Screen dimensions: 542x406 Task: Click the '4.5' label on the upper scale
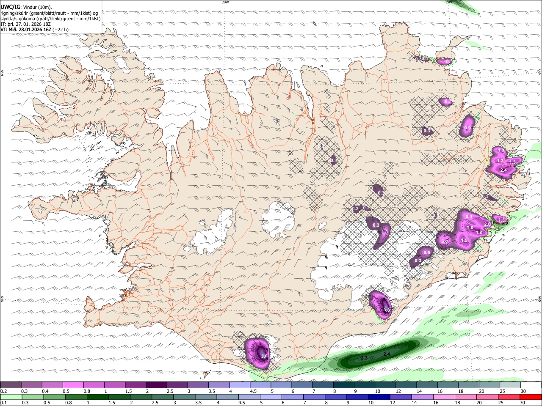tap(253, 391)
